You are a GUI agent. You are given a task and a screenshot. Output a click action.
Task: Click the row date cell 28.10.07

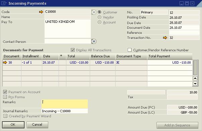50,62
